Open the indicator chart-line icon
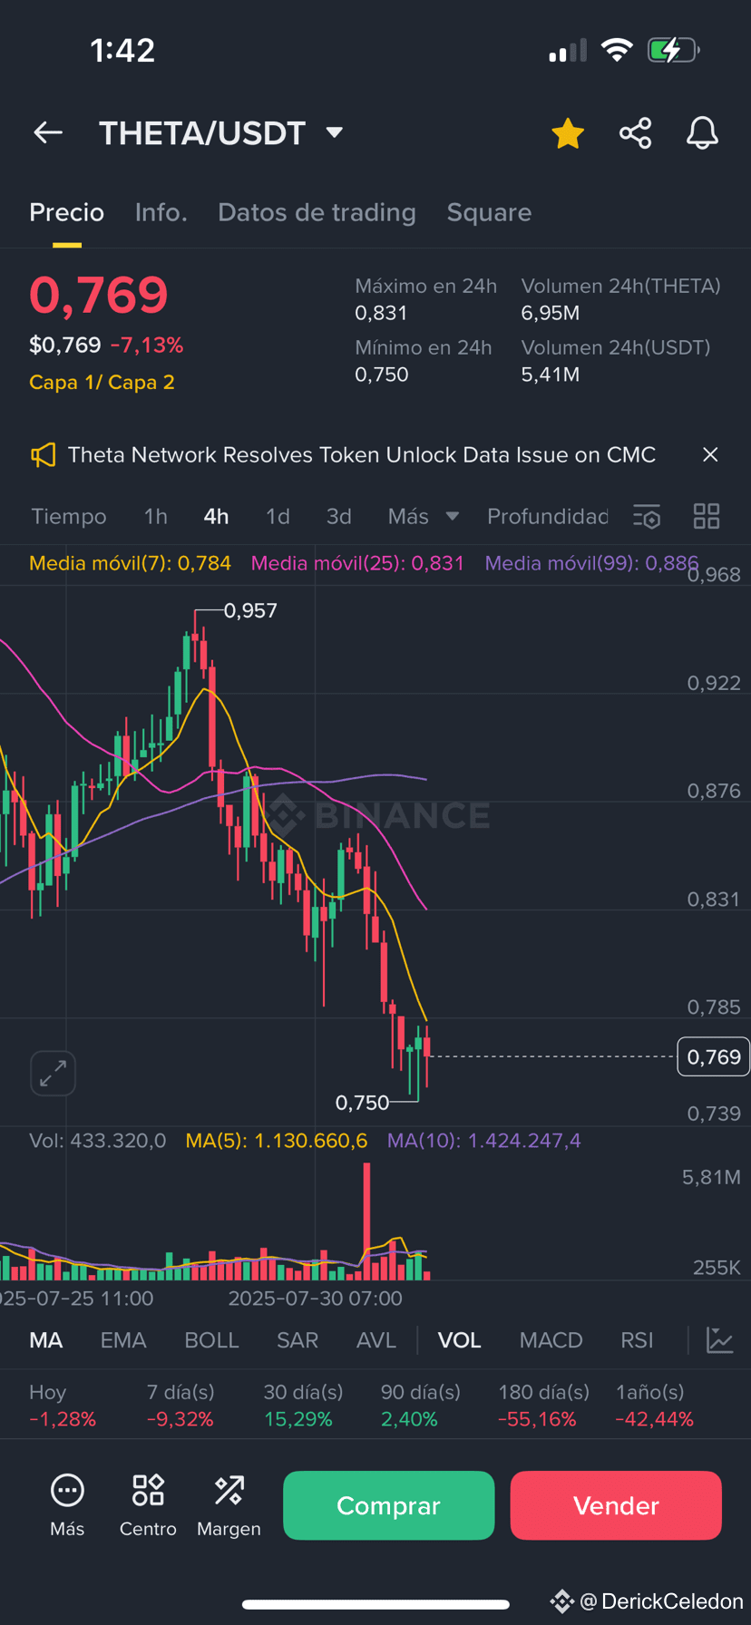The image size is (751, 1625). 720,1340
